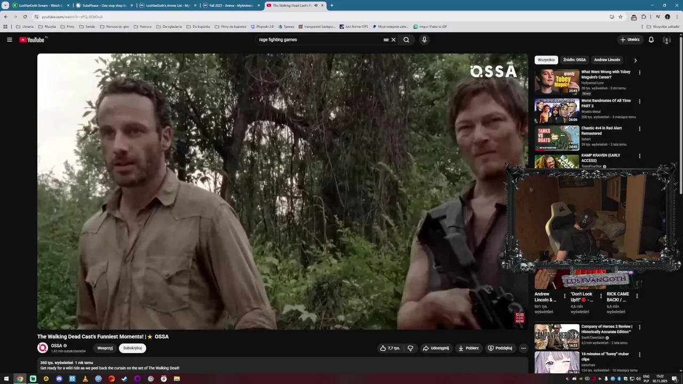Expand the video description text

click(x=283, y=365)
